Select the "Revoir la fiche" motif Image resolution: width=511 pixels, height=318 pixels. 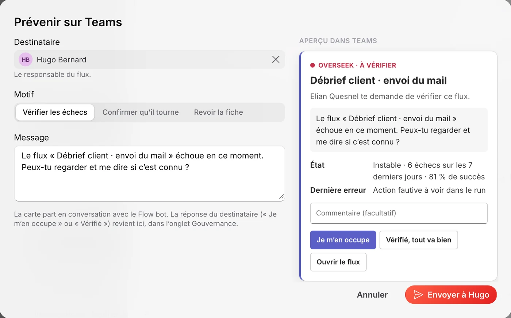pos(218,112)
